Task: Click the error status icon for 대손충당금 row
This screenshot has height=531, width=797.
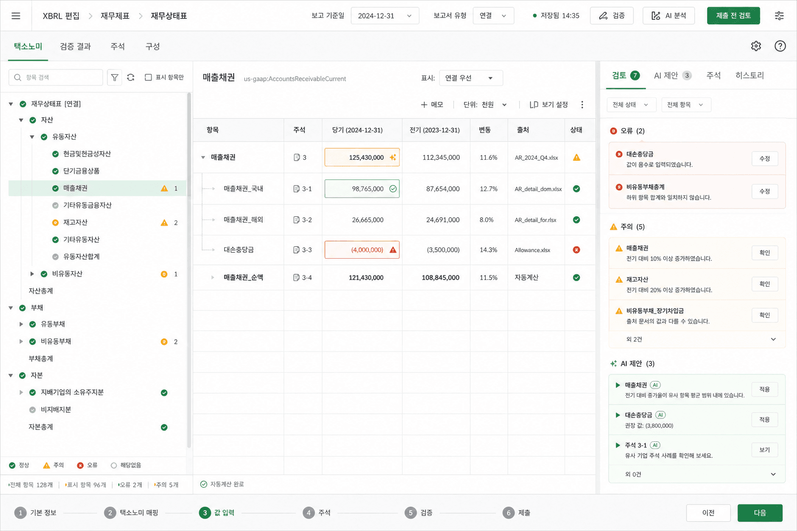Action: click(576, 250)
